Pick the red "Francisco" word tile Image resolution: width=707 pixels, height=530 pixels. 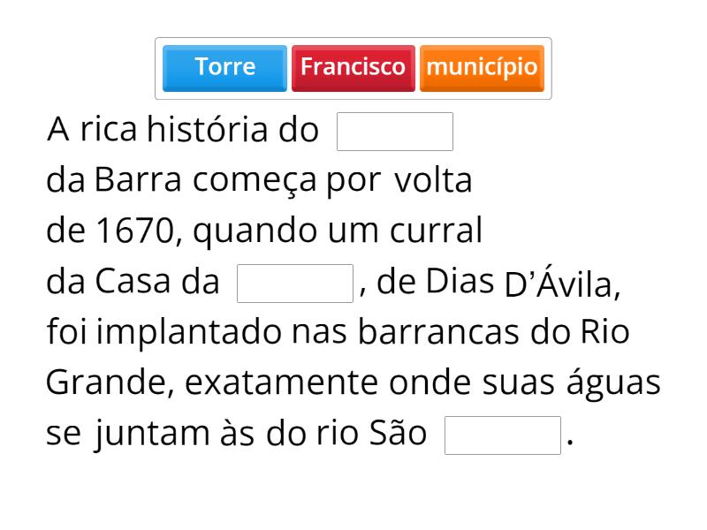tap(353, 68)
